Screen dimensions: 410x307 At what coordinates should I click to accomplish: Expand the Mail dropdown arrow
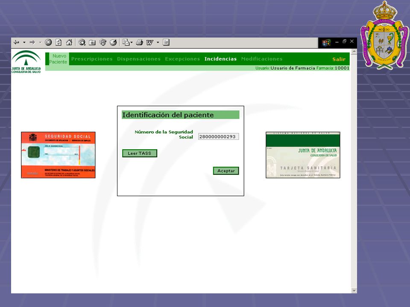click(x=132, y=42)
